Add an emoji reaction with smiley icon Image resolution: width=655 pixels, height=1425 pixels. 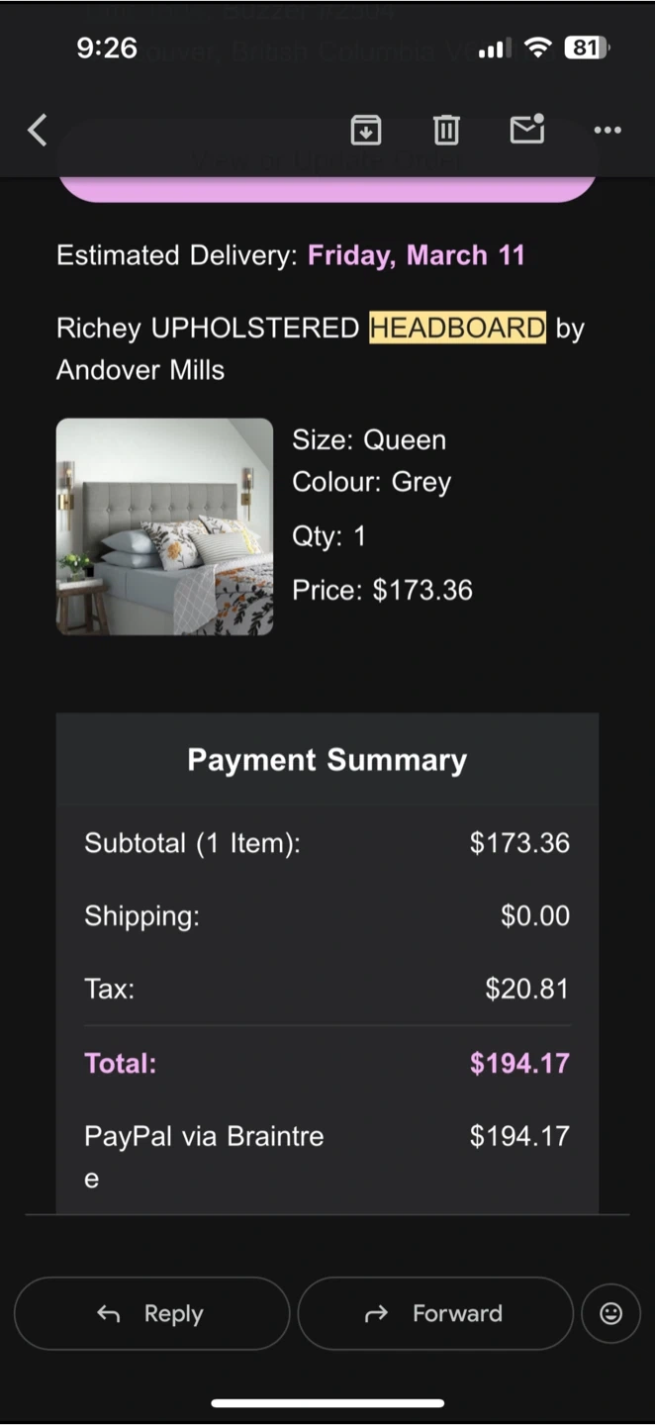[611, 1313]
